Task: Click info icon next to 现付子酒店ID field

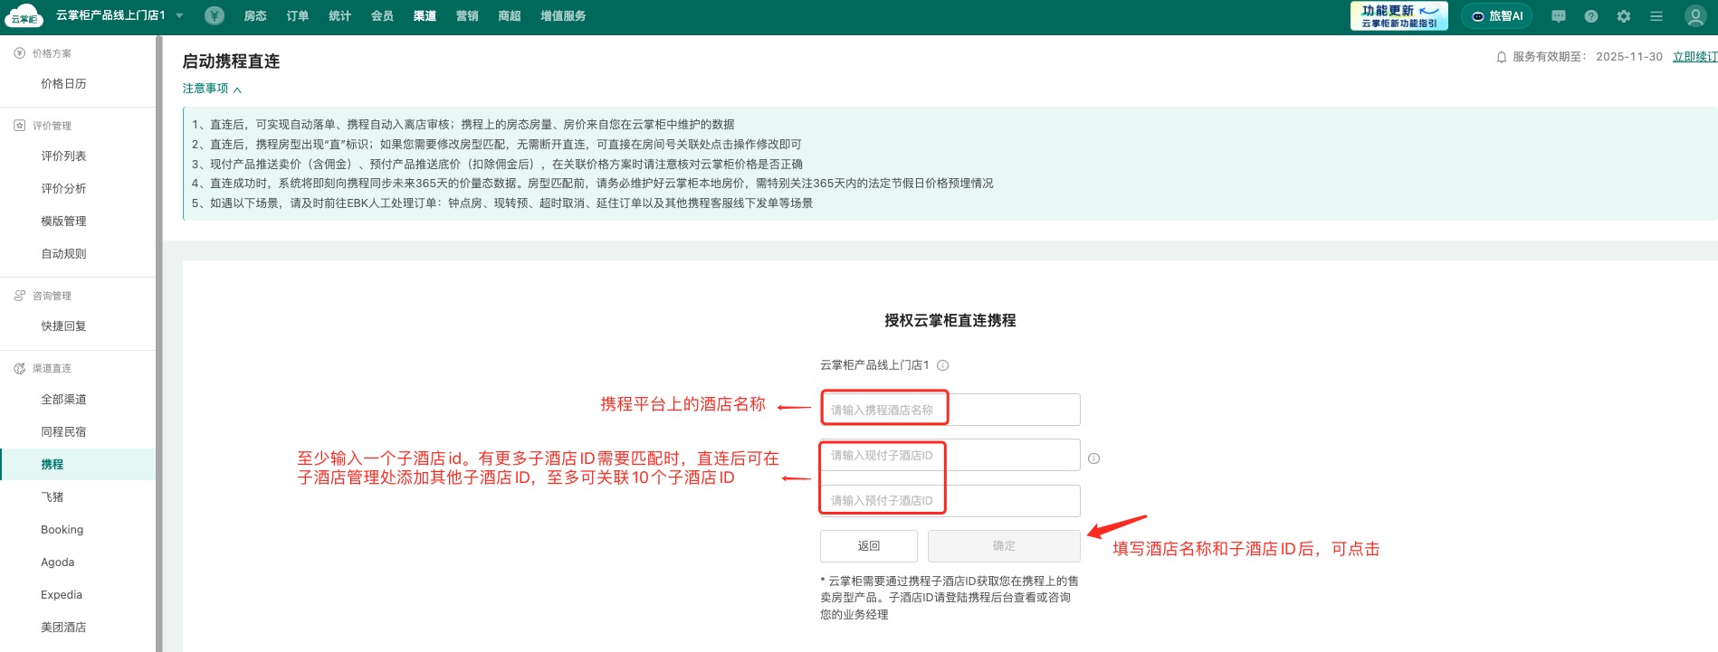Action: (1093, 458)
